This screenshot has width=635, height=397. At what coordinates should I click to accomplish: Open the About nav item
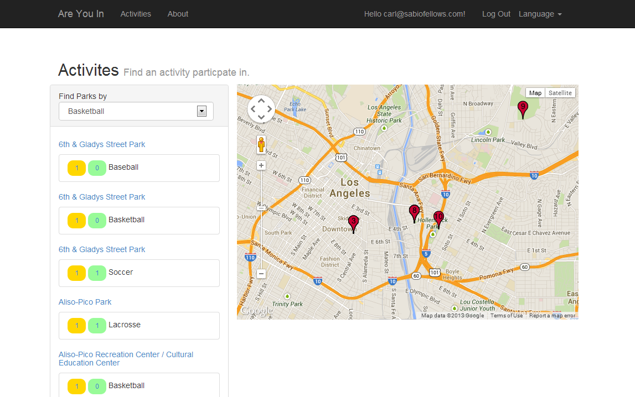click(178, 14)
